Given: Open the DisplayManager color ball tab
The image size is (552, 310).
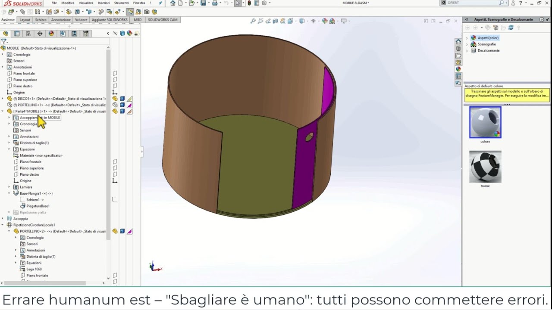Looking at the screenshot, I should point(51,34).
